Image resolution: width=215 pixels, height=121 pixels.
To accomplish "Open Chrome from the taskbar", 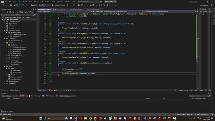I will [91, 118].
